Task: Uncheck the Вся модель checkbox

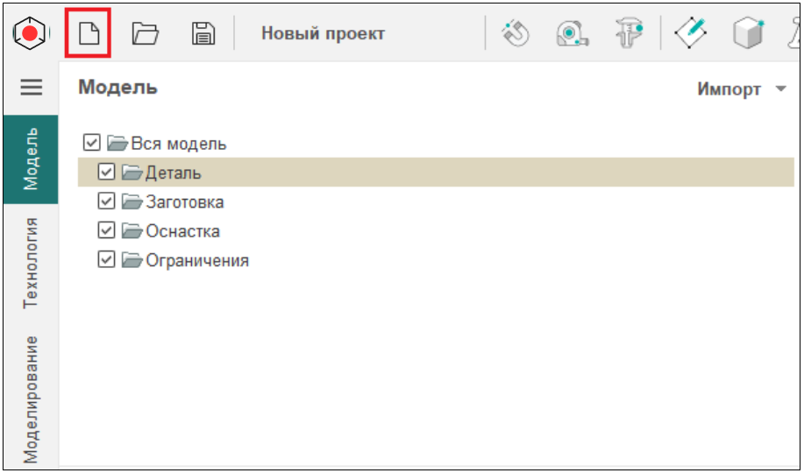Action: (x=91, y=143)
